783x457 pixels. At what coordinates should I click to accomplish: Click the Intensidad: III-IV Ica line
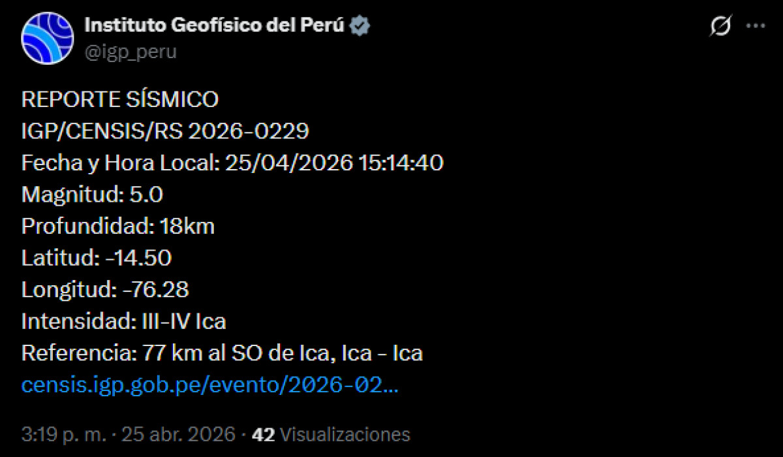coord(123,321)
